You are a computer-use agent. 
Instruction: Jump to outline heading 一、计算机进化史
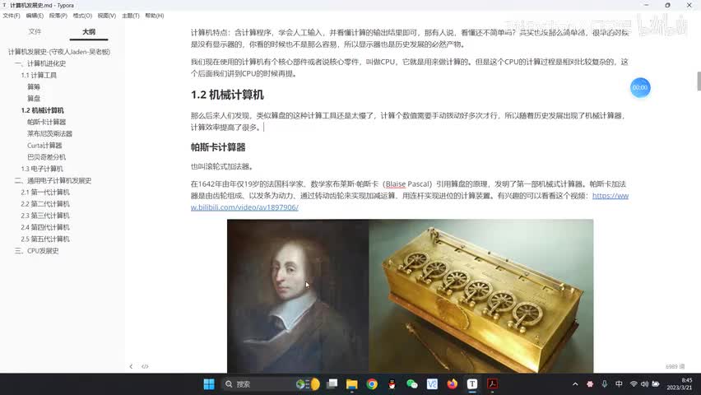coord(40,63)
